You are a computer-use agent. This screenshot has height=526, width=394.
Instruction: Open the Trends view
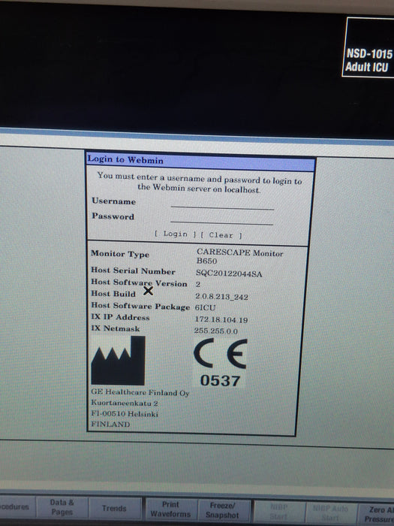[115, 508]
